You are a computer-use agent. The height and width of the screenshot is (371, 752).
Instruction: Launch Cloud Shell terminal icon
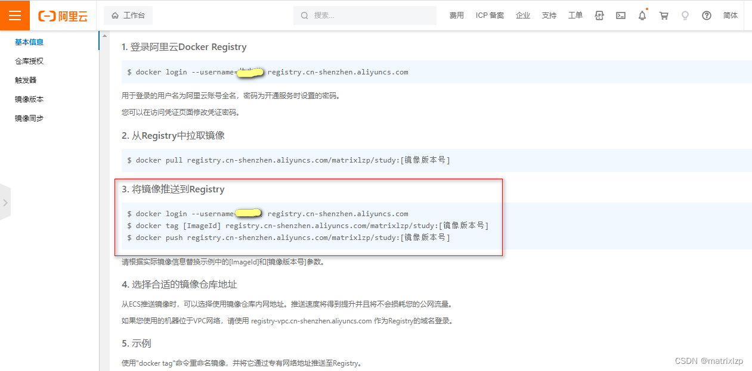pyautogui.click(x=621, y=15)
